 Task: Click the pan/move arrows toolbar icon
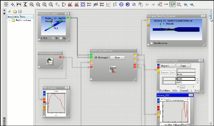pyautogui.click(x=12, y=5)
